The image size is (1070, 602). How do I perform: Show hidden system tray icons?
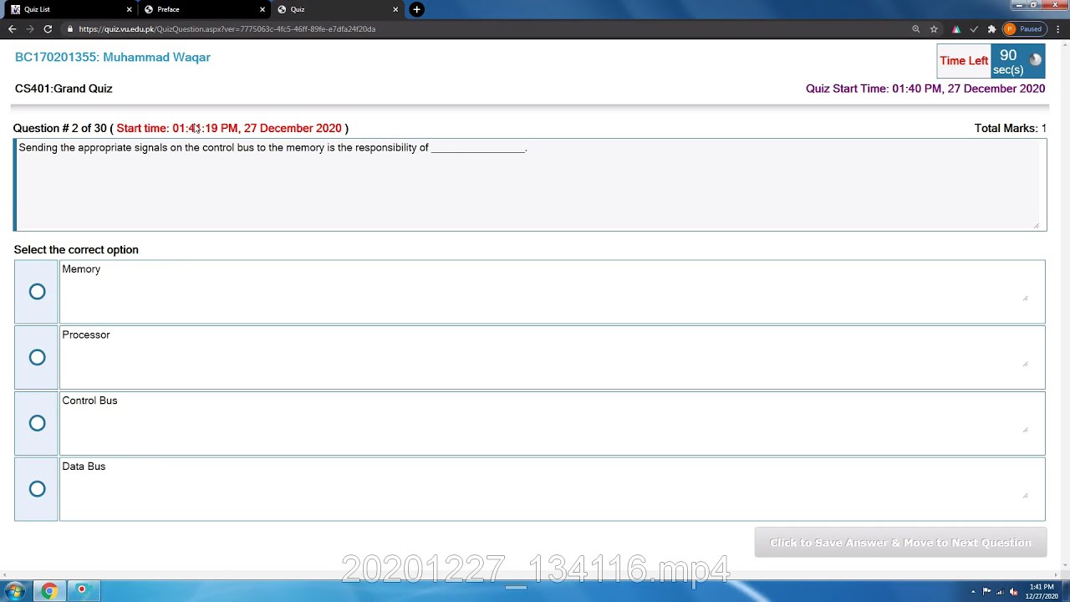973,592
